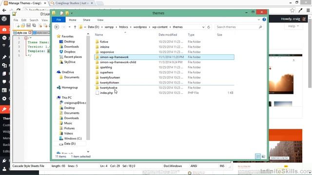Select the superhero folder
The image size is (312, 175).
[x=106, y=72]
